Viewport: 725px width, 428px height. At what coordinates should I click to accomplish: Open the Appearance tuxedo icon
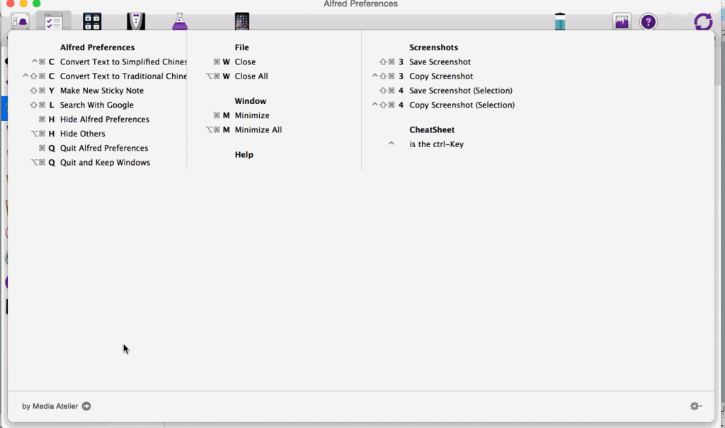coord(136,21)
